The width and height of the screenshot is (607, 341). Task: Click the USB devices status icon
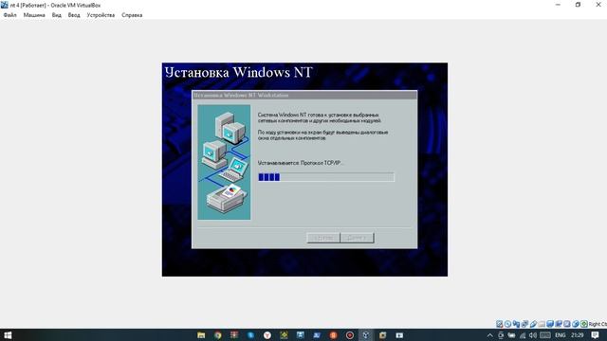533,324
